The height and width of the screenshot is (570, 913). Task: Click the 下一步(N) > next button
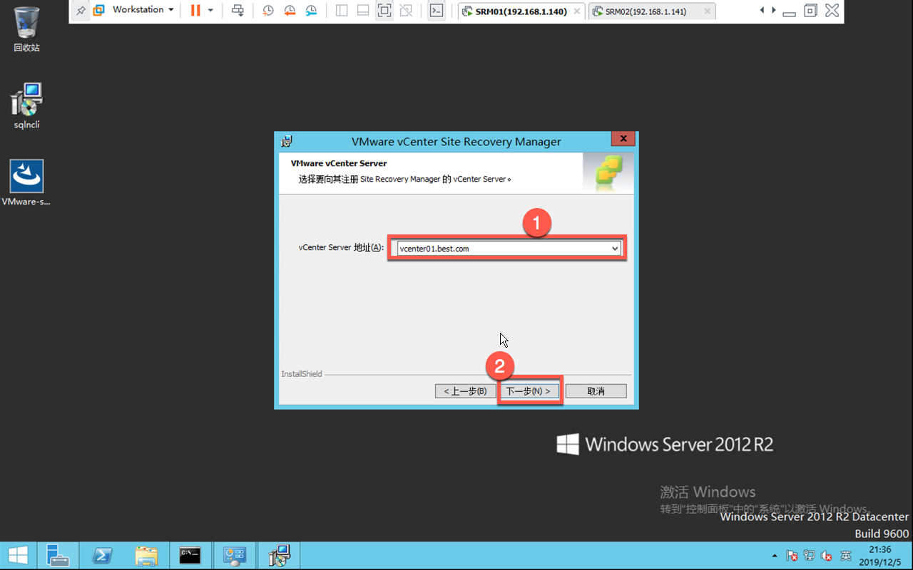pos(529,391)
